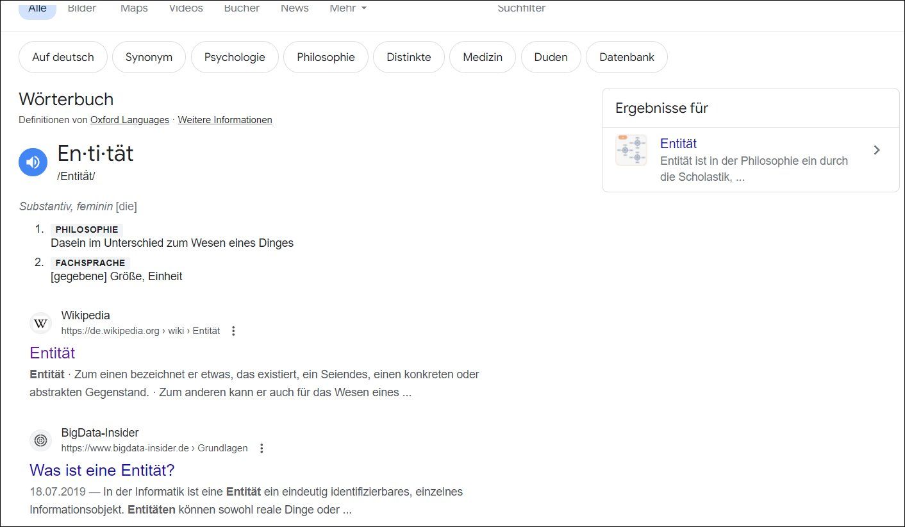Select the Duden filter chip

coord(551,57)
